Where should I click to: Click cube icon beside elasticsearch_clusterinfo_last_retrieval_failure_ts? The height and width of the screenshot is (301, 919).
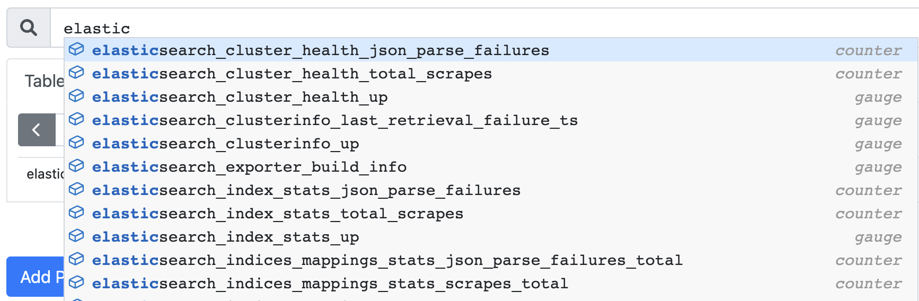click(76, 119)
